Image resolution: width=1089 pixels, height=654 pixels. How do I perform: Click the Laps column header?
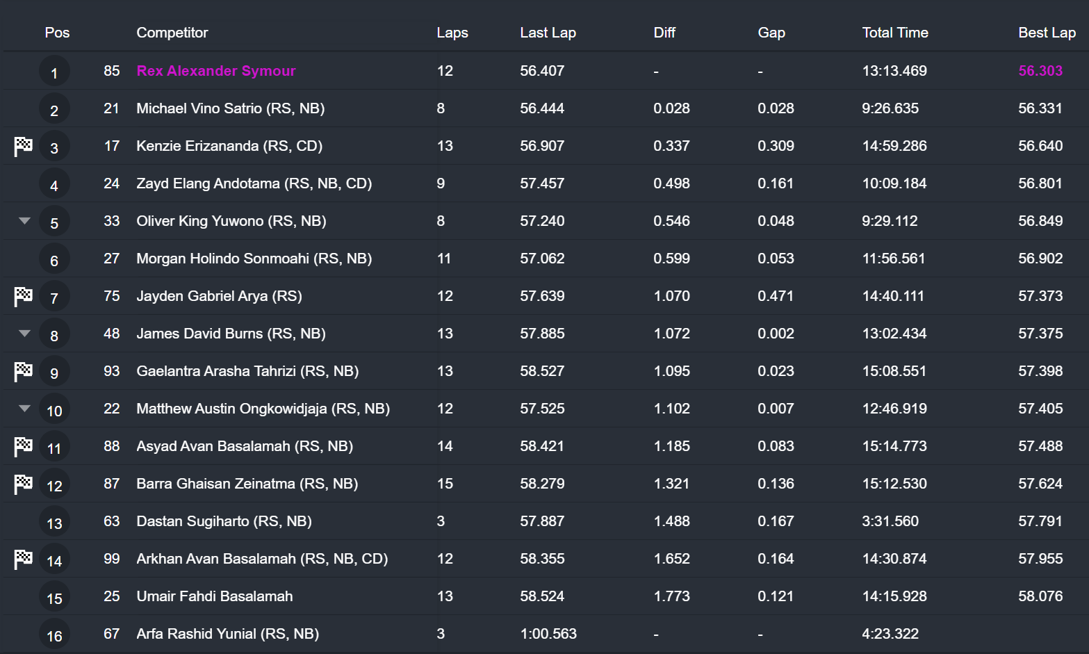[452, 33]
